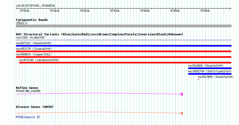The width and height of the screenshot is (239, 125).
Task: Click the ruler's left arrowhead
Action: tap(17, 9)
